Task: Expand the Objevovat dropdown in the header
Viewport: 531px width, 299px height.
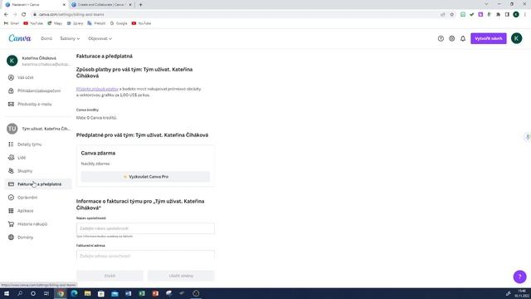Action: click(100, 39)
